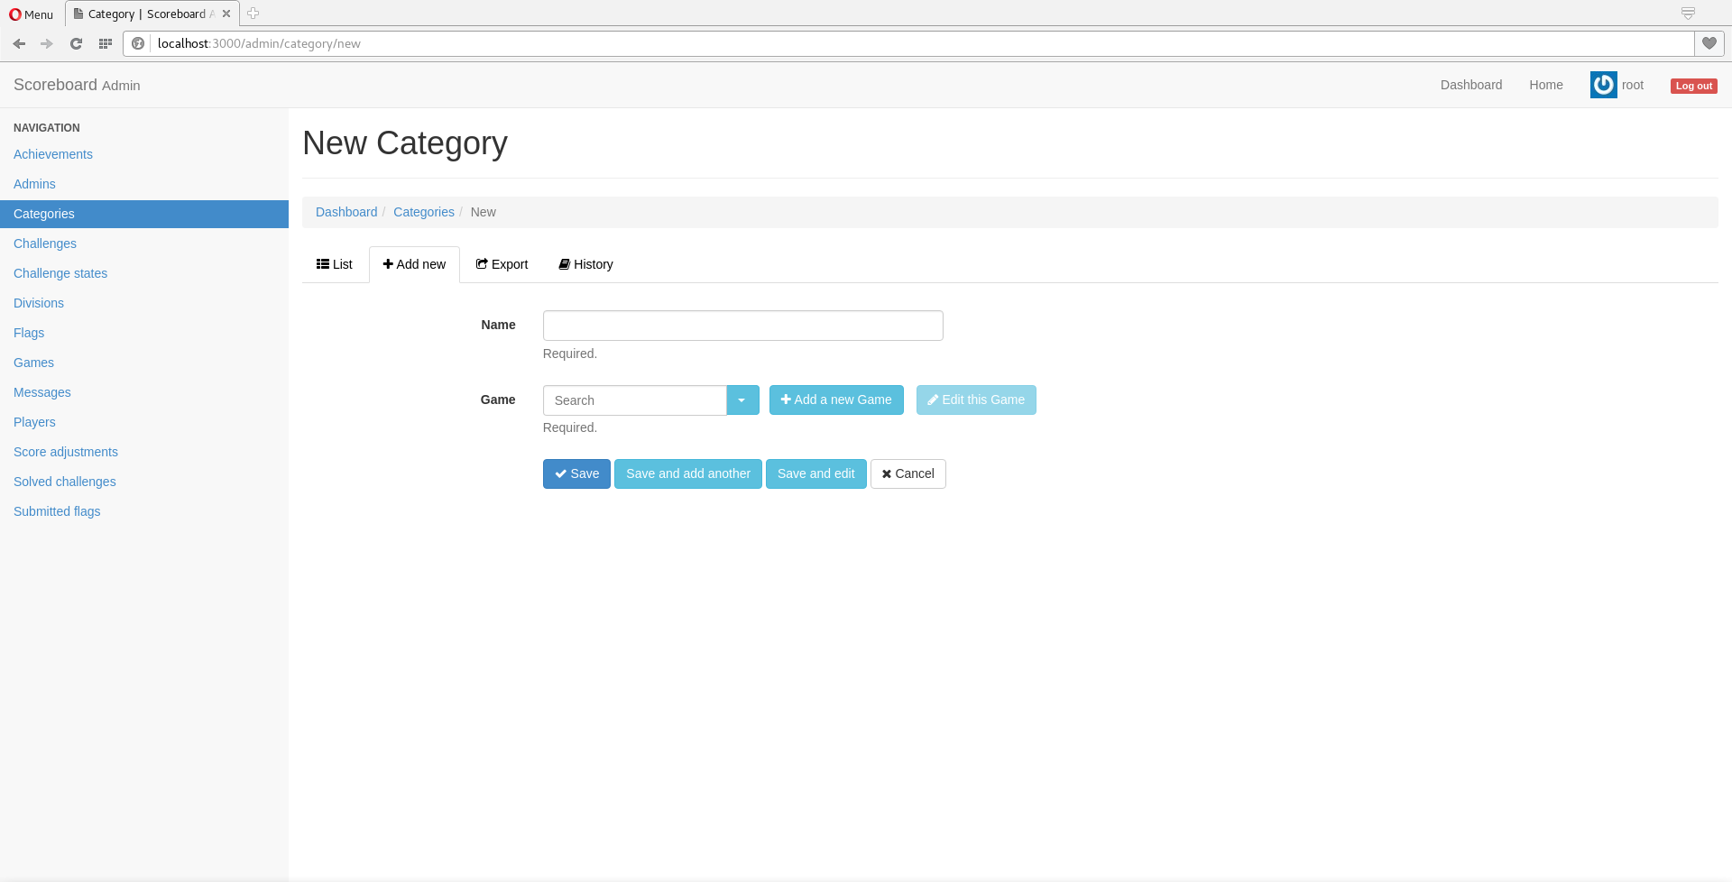Reload the page with the refresh icon
Screen dimensions: 1732x882
click(77, 43)
